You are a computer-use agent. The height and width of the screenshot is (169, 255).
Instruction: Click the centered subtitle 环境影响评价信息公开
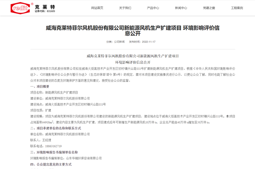pos(132,62)
